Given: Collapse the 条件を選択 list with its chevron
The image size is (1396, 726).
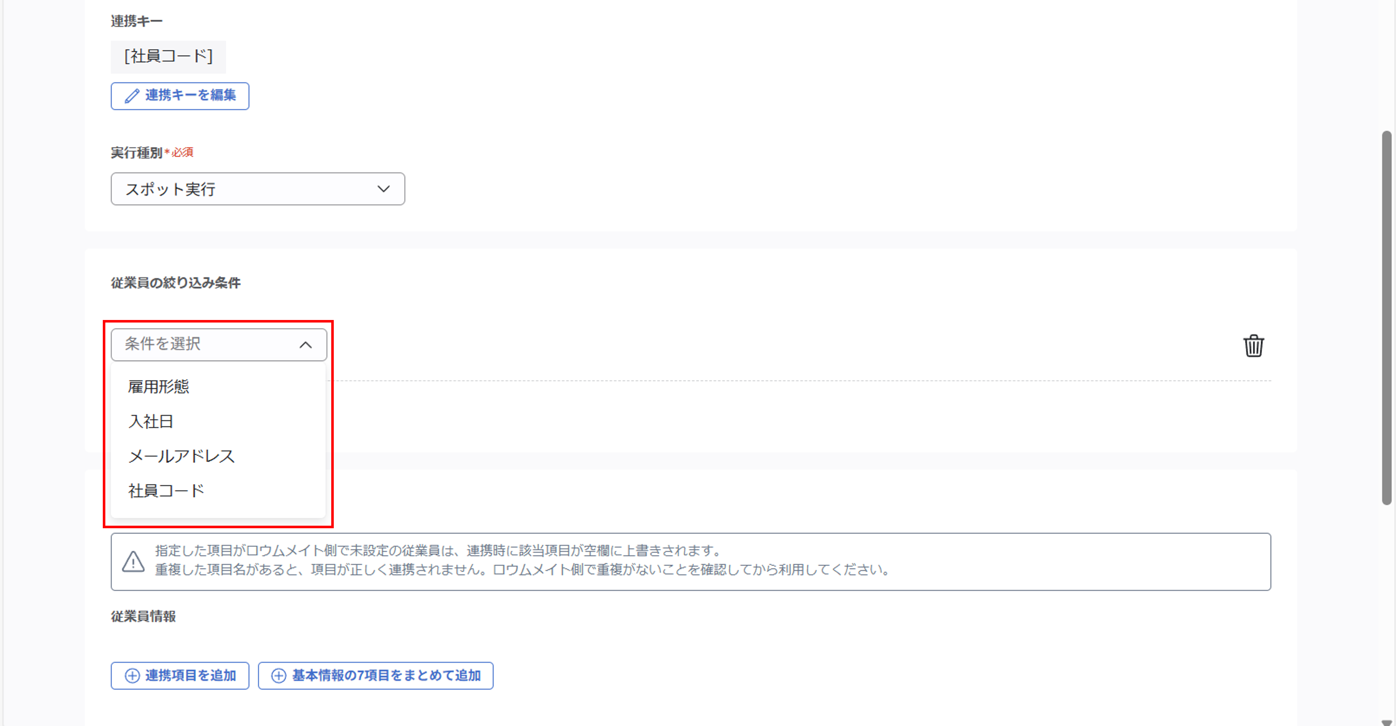Looking at the screenshot, I should tap(306, 344).
